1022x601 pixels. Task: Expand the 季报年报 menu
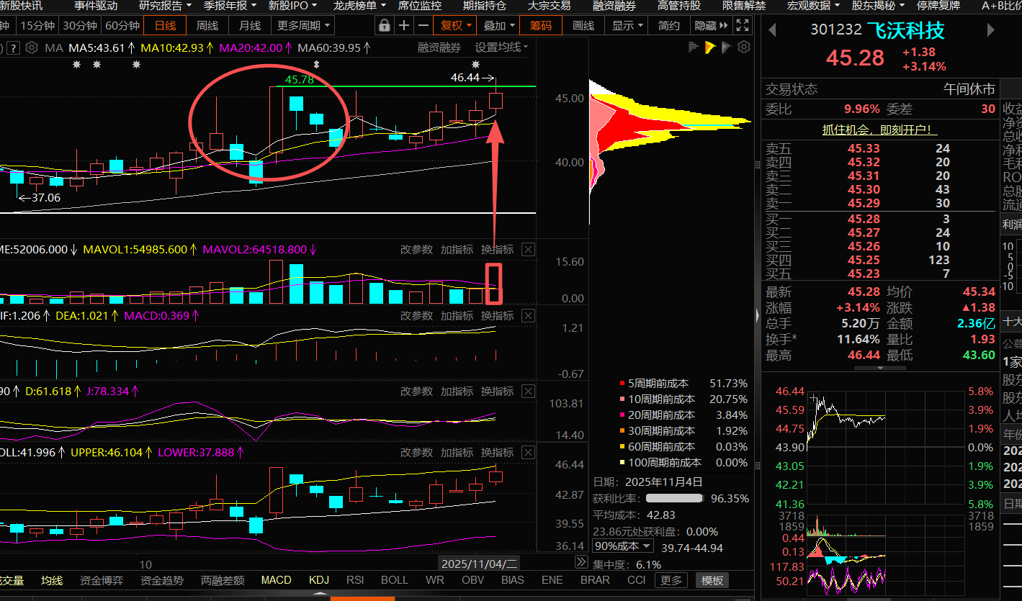tap(230, 6)
